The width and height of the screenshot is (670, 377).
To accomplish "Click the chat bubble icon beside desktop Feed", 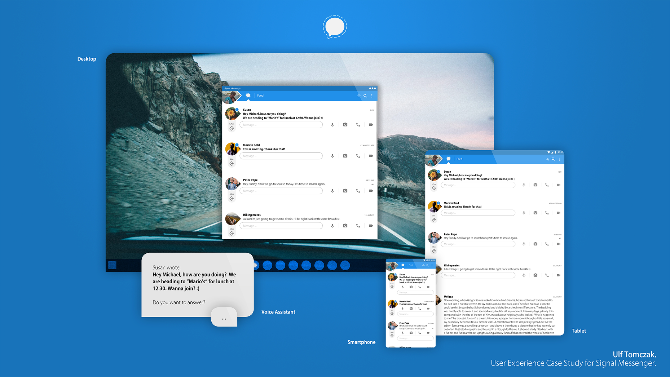I will [248, 96].
